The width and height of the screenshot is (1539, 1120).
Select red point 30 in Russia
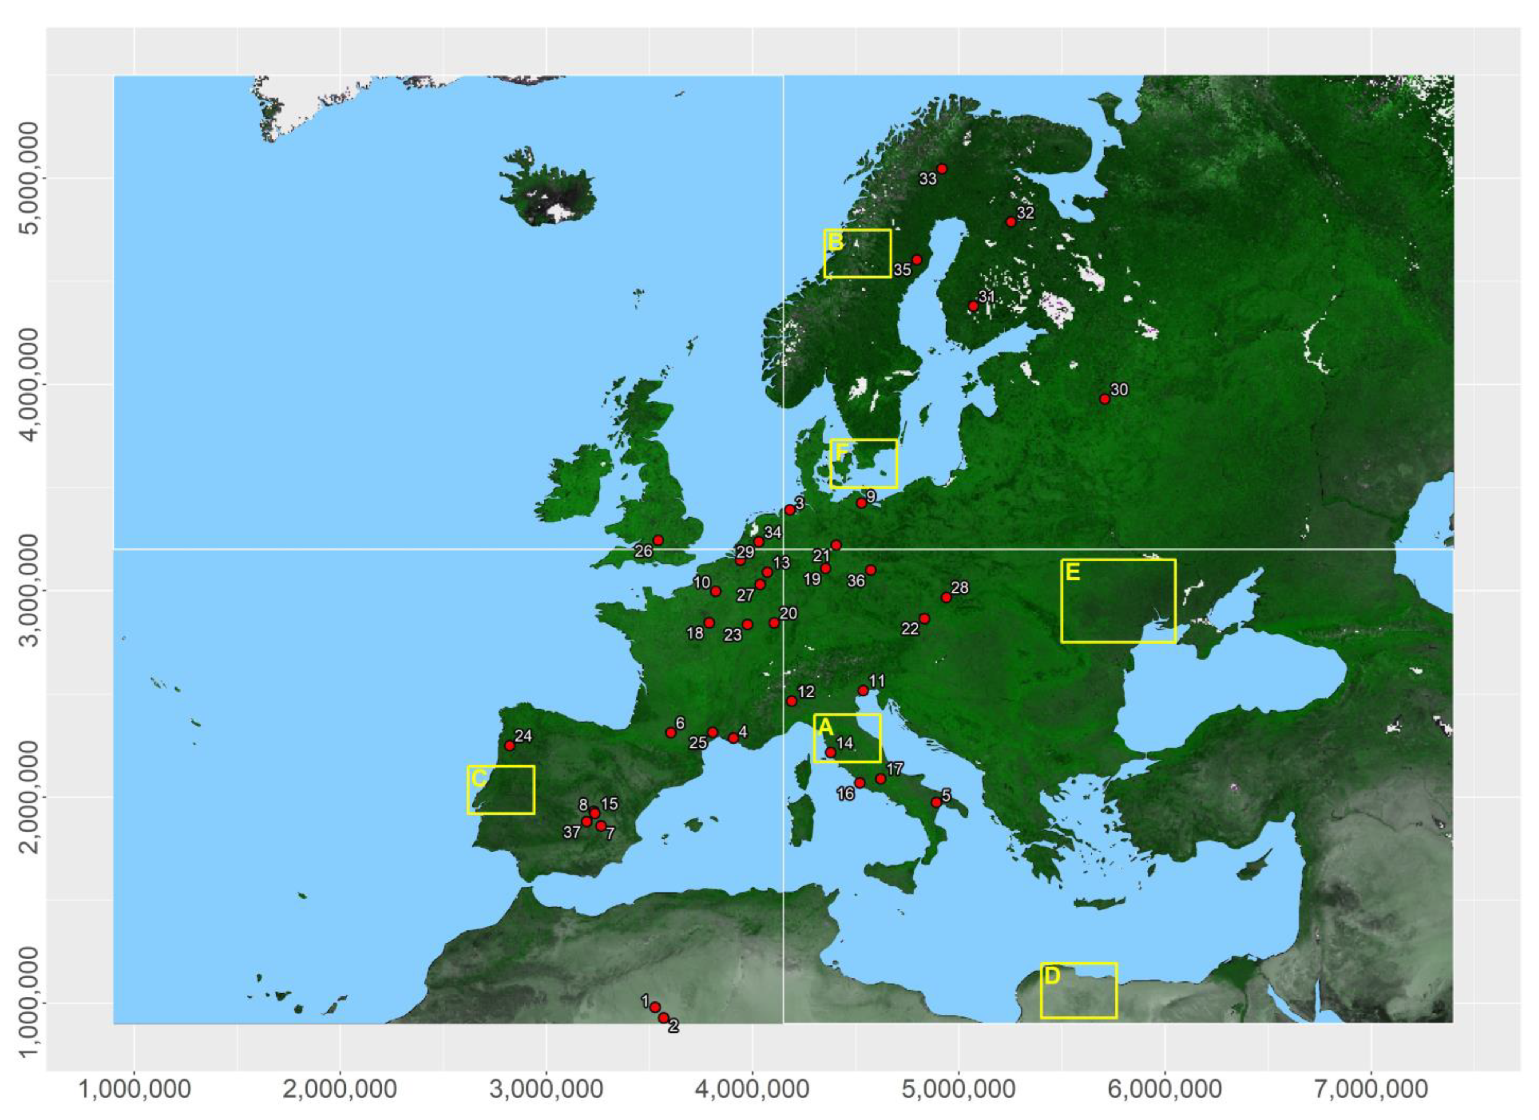pyautogui.click(x=1105, y=399)
